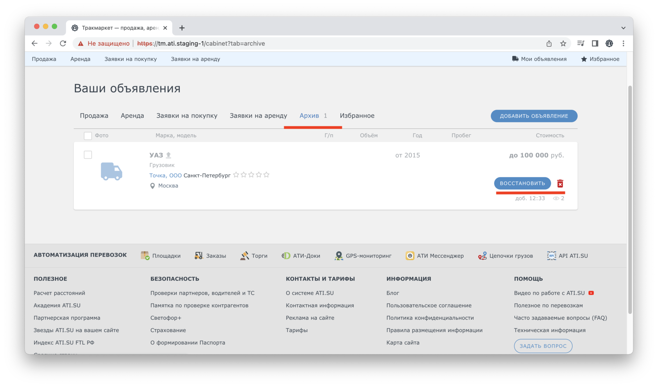The width and height of the screenshot is (658, 387).
Task: Click the ВОССТАНОВИТЬ button
Action: click(522, 183)
